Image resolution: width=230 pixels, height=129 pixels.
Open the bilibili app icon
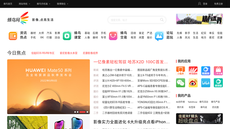coord(206,83)
